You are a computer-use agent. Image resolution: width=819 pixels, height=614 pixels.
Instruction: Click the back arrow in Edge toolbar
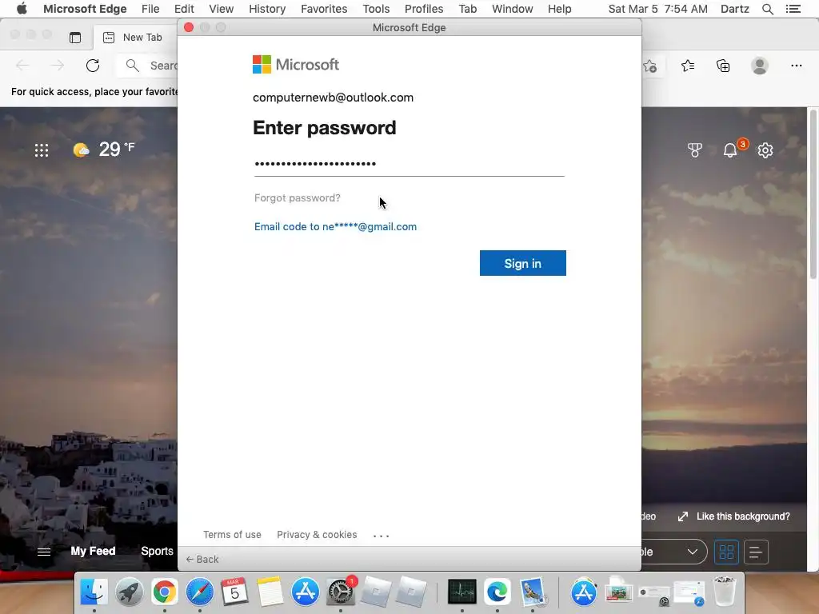(x=22, y=66)
